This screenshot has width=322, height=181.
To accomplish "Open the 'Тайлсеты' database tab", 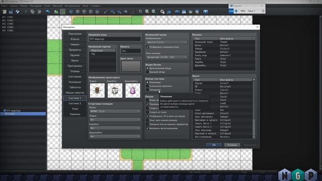I will (x=75, y=87).
